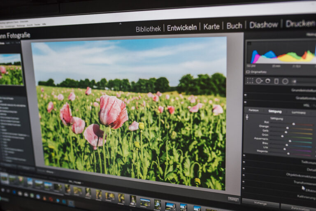The height and width of the screenshot is (211, 316).
Task: Select the Adjustment Brush tool icon
Action: [295, 81]
